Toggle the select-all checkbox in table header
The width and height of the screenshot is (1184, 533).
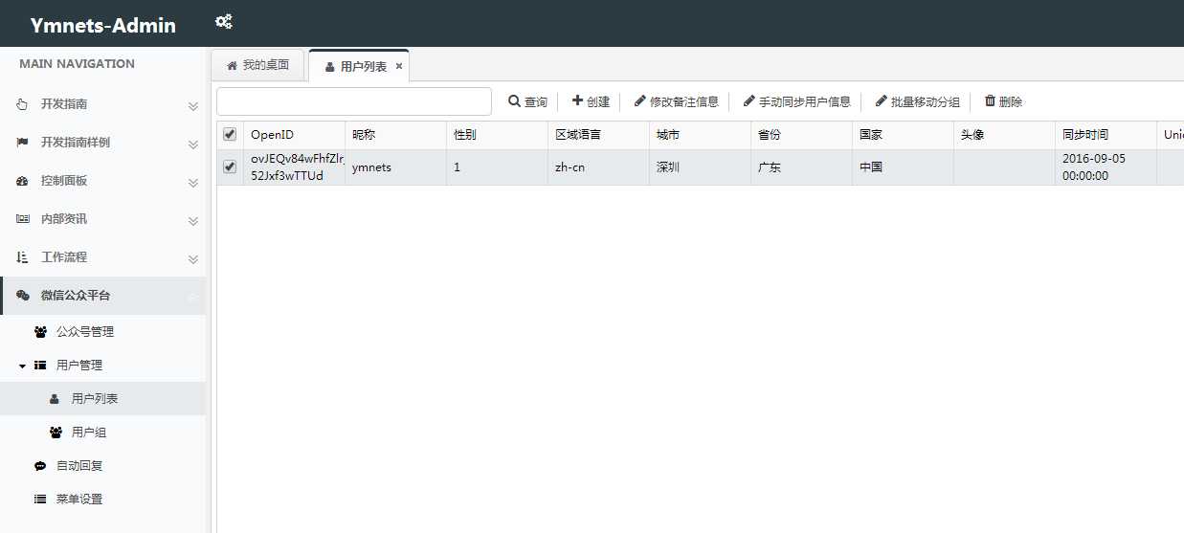230,135
